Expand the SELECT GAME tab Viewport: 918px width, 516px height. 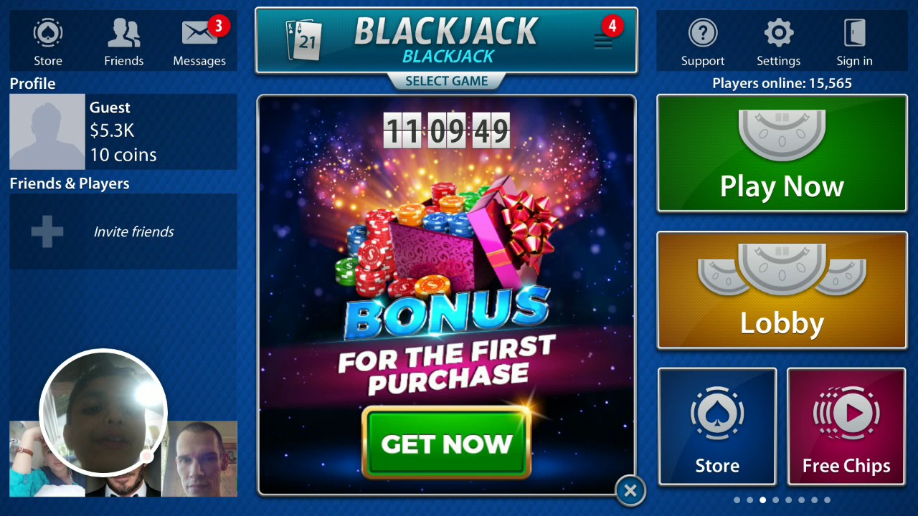pyautogui.click(x=446, y=82)
